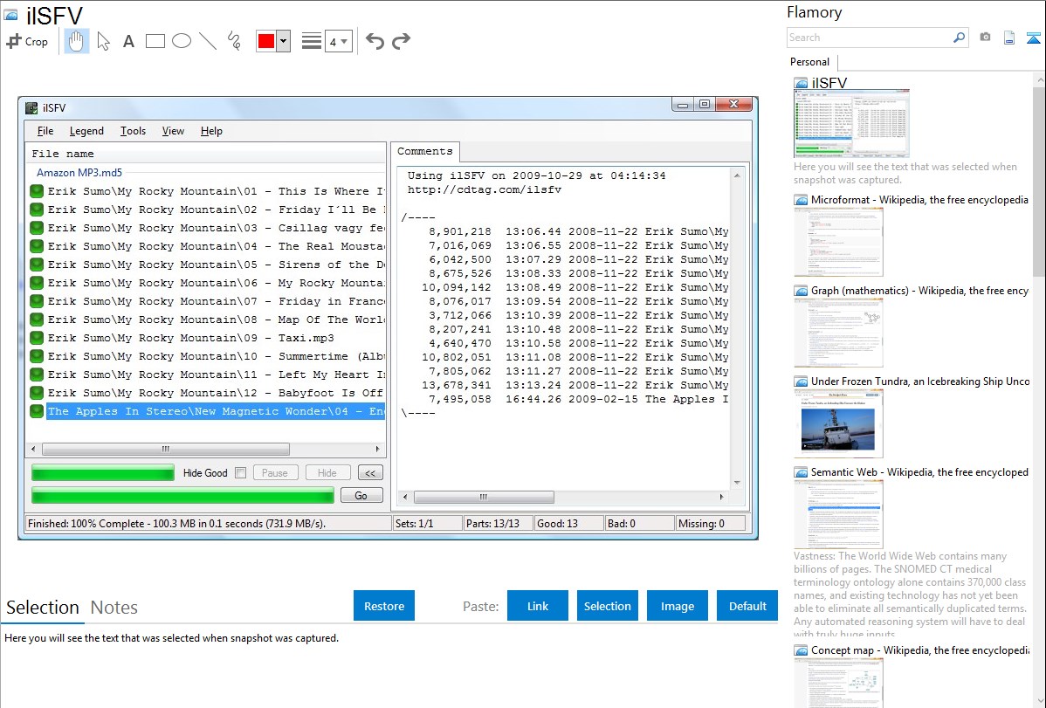
Task: Click the small icon beside Graph (mathematics)
Action: coord(801,291)
